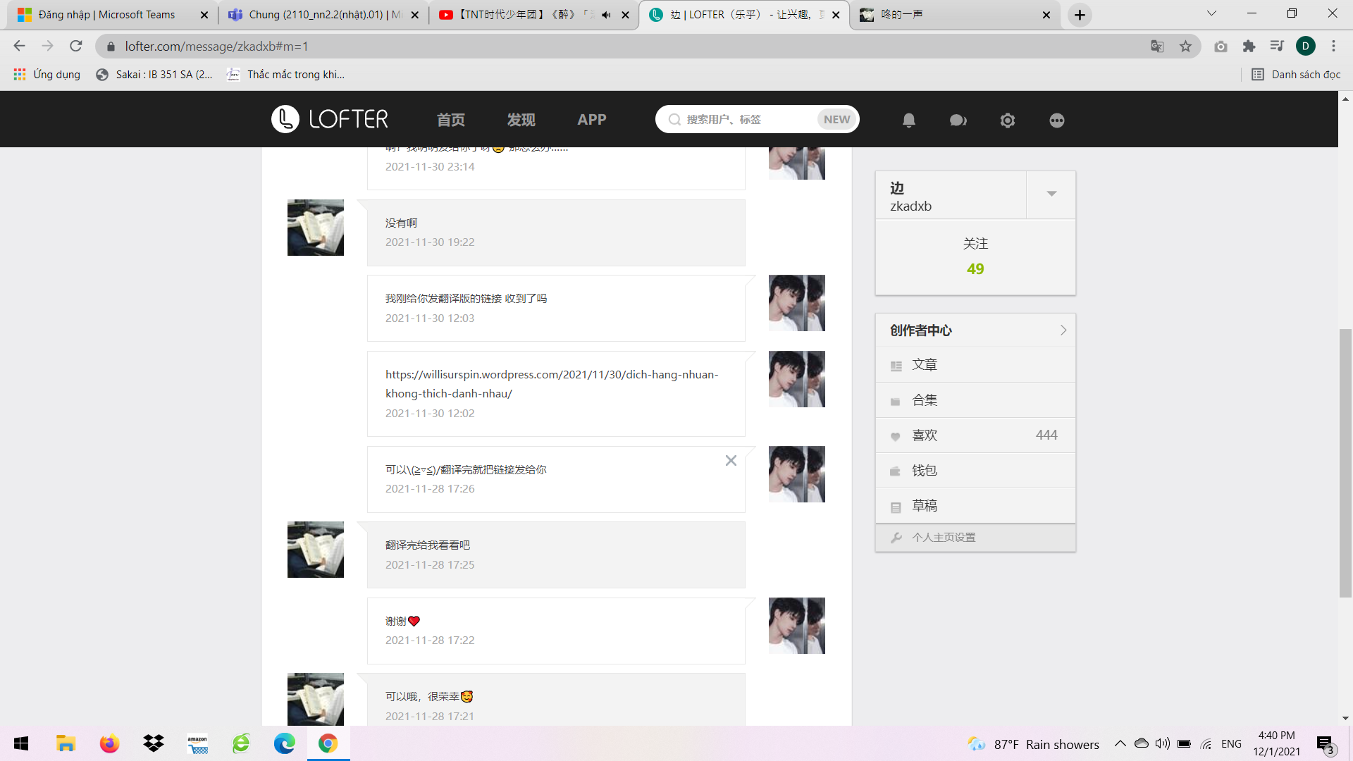Click the address bar URL
Image resolution: width=1353 pixels, height=761 pixels.
click(216, 47)
